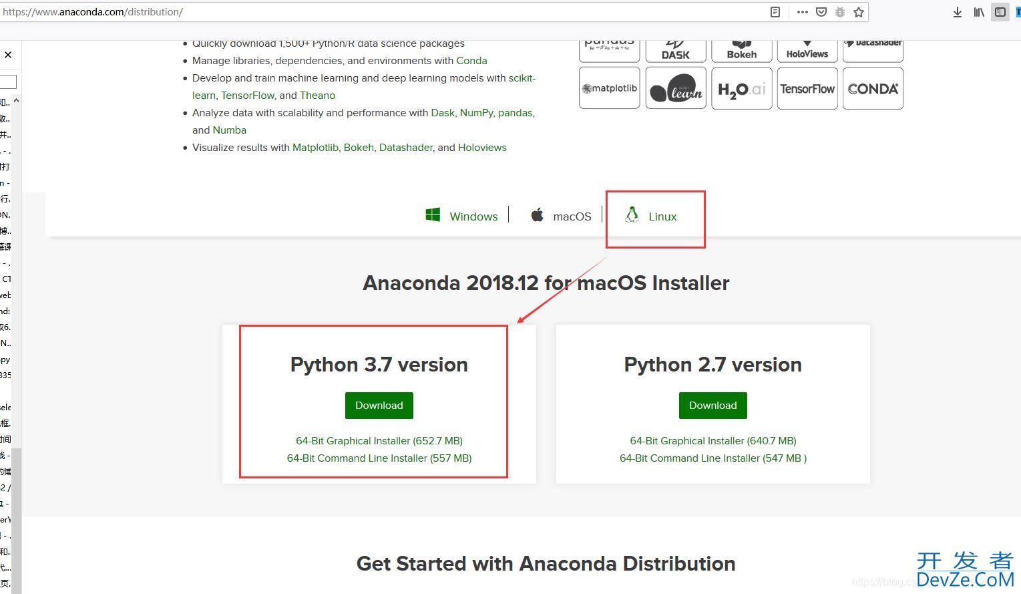Click the scikit-learn logo tile
The image size is (1021, 594).
coord(676,88)
